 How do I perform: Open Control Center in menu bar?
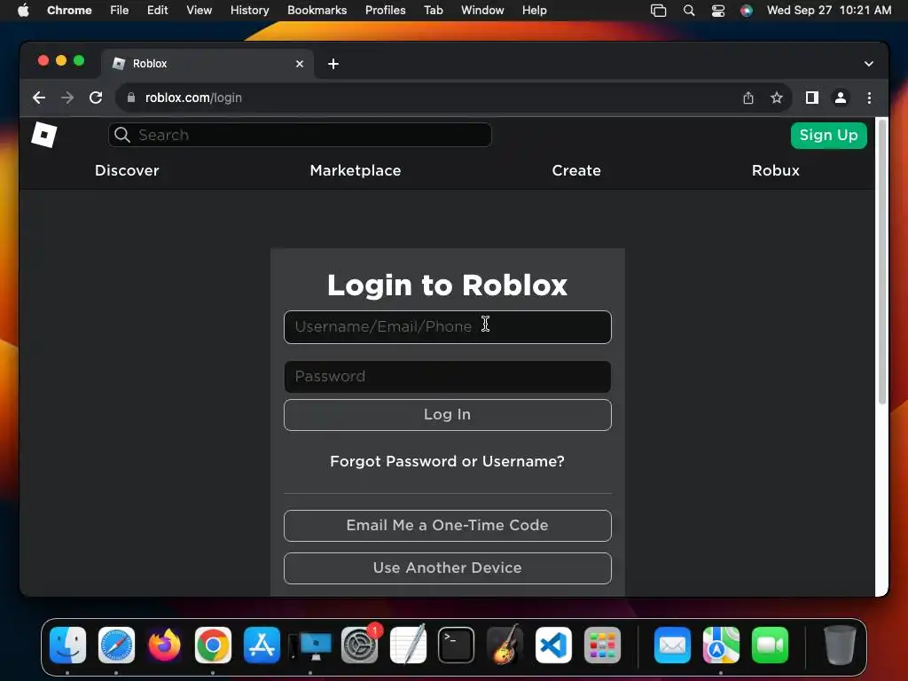coord(718,11)
